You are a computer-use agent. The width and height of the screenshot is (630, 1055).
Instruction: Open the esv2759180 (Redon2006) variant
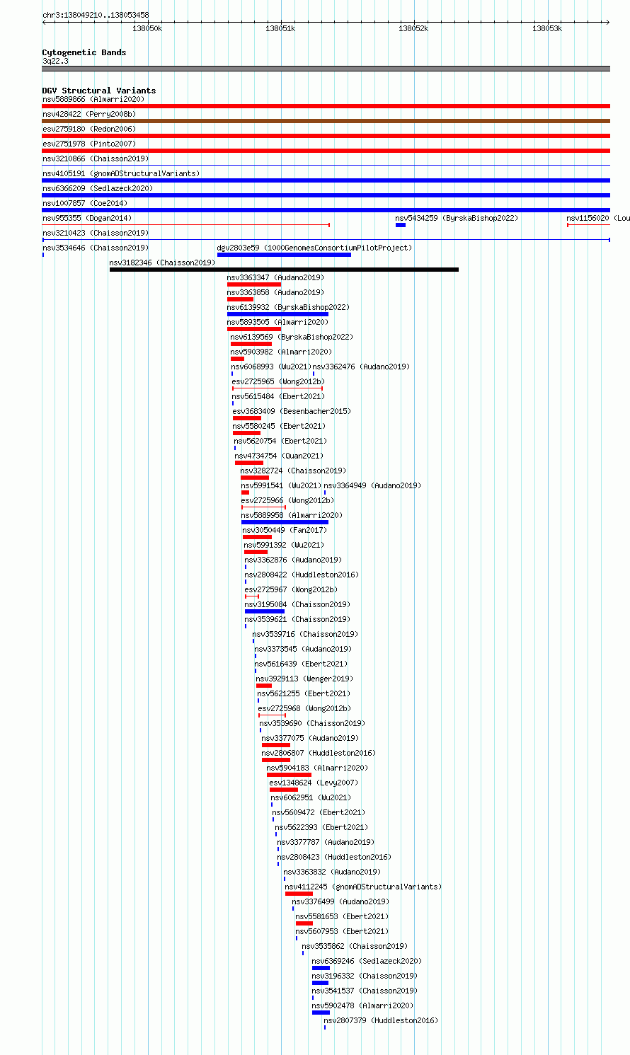click(89, 129)
